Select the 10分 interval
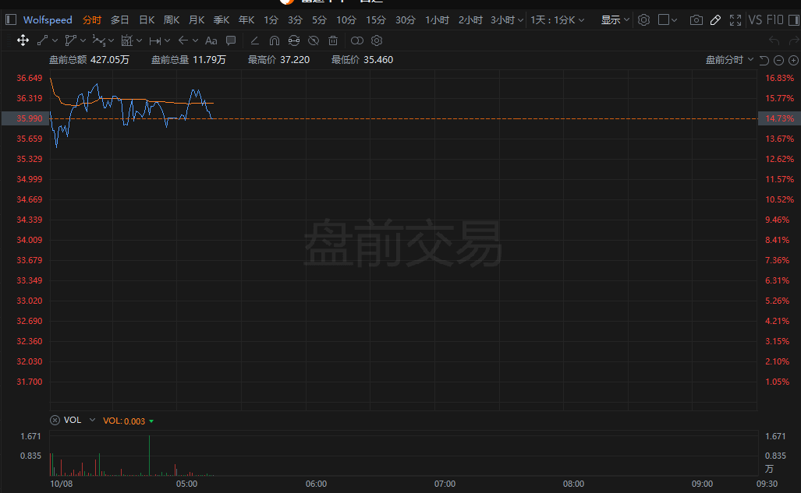 click(x=346, y=20)
